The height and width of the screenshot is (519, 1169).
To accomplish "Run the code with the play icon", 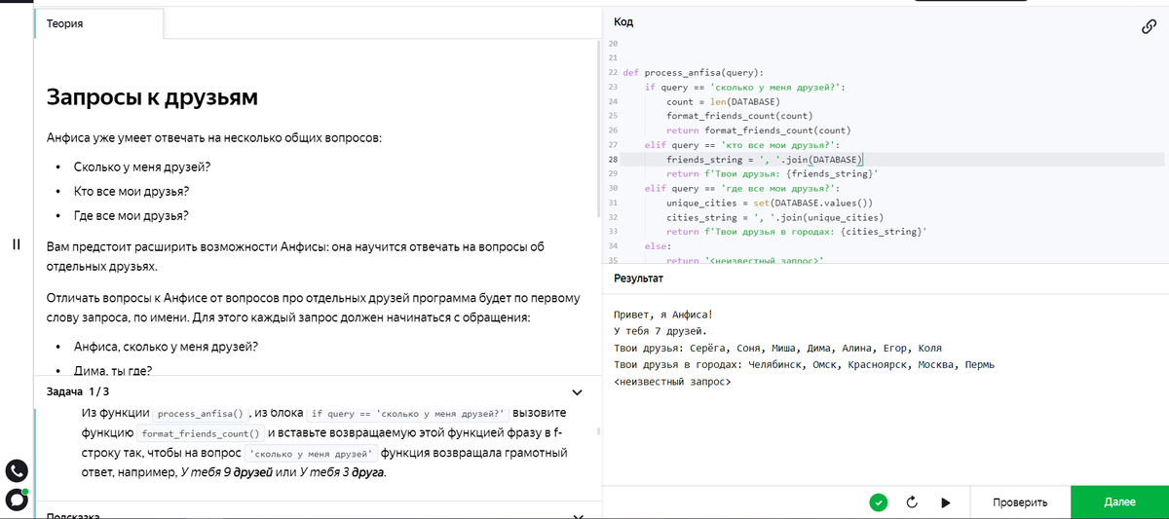I will tap(945, 502).
